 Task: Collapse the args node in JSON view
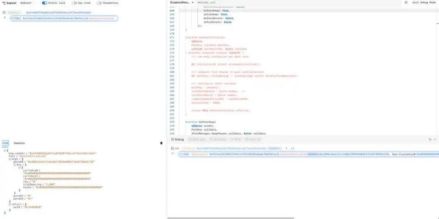click(x=10, y=159)
